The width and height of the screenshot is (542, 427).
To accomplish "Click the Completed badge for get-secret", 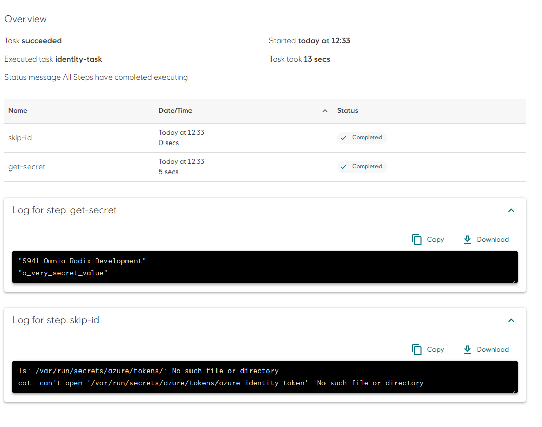I will 362,166.
